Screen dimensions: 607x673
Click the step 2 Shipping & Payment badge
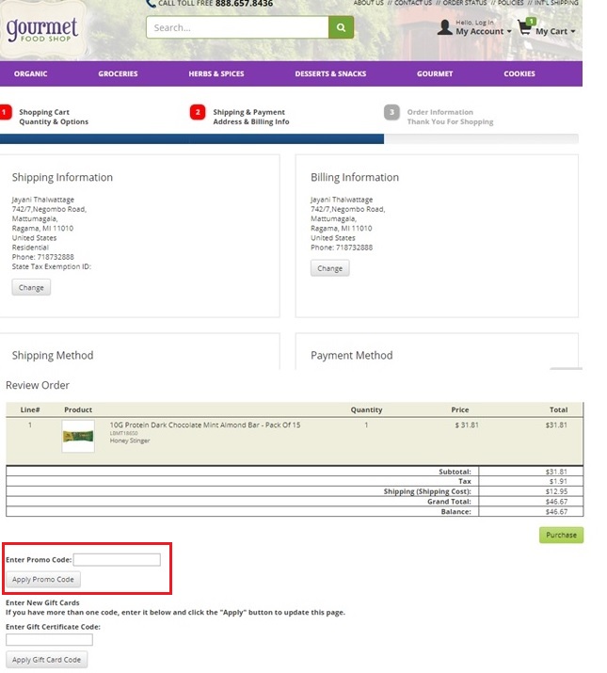tap(198, 112)
